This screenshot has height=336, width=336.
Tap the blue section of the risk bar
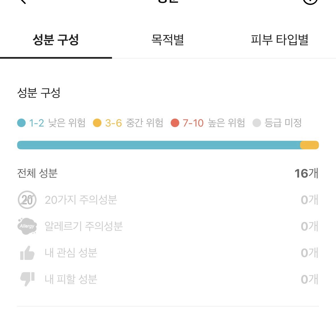coord(158,145)
